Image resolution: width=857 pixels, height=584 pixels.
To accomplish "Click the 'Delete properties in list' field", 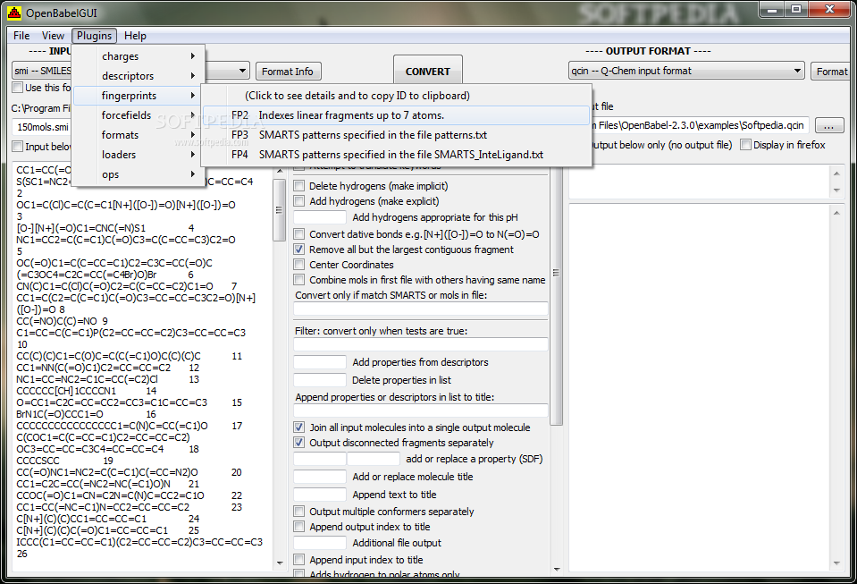I will (320, 380).
